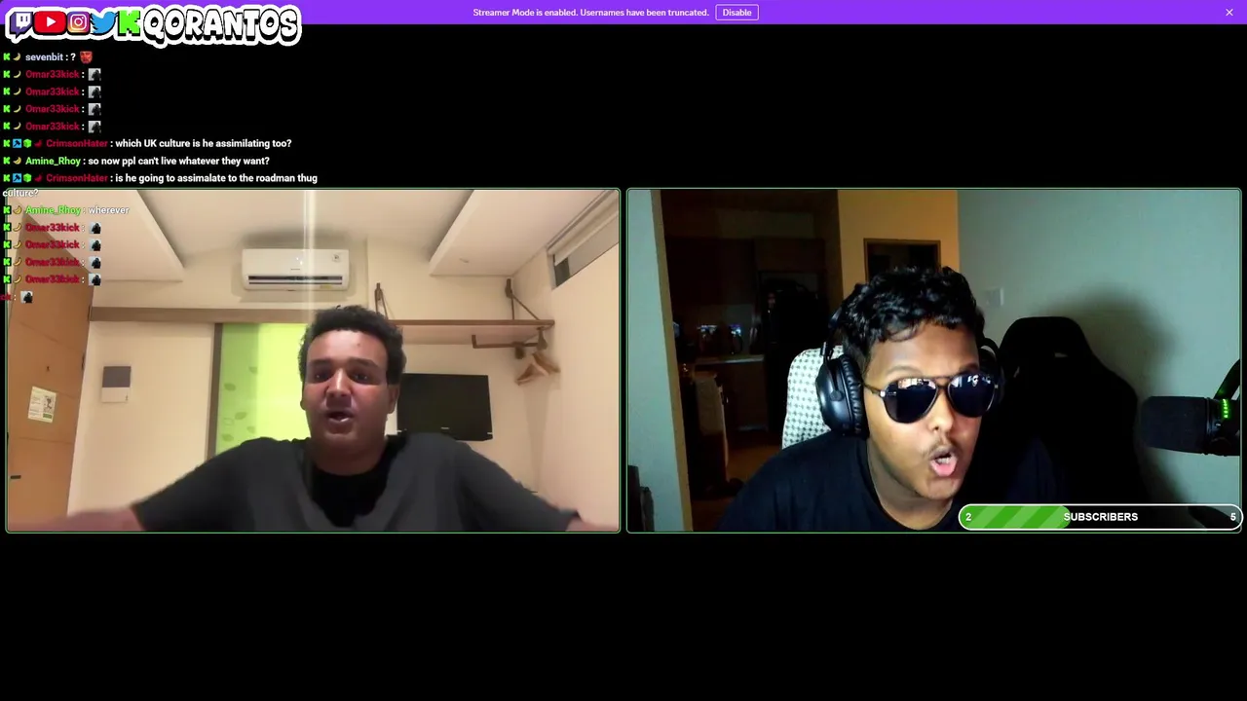Click the Kick badge beside sevenbit
The image size is (1247, 701).
click(x=7, y=57)
